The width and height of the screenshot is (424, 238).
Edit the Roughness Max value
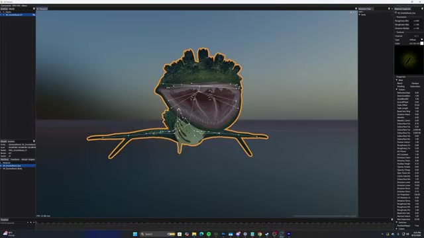point(417,24)
